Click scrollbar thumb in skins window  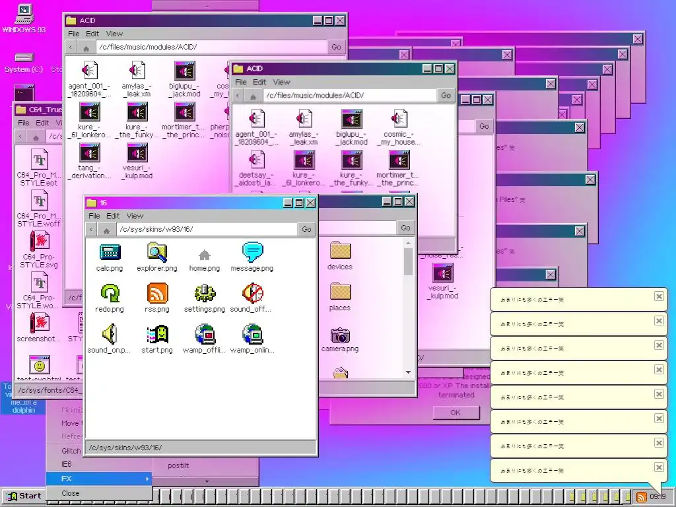408,261
